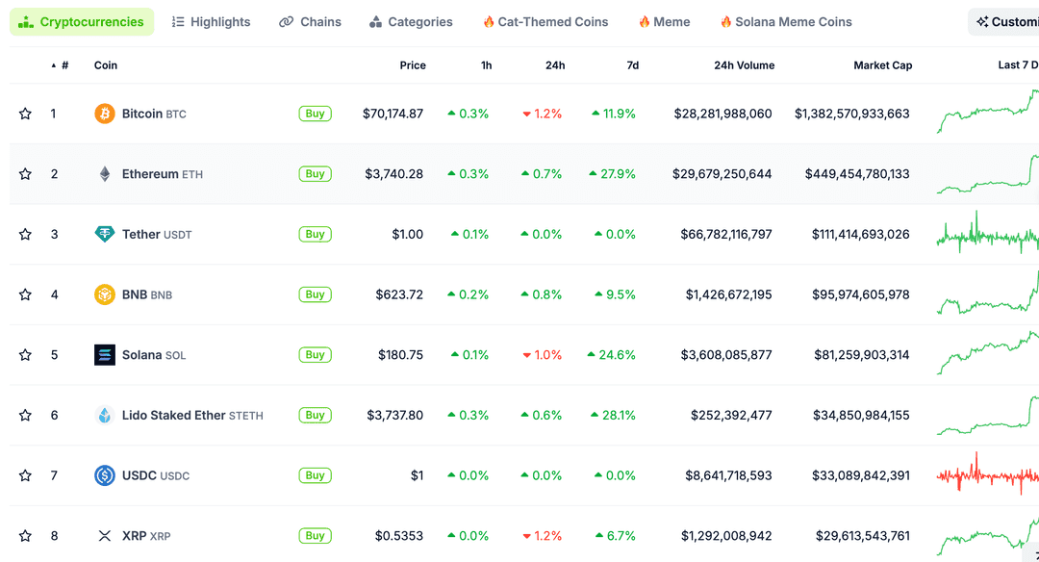Image resolution: width=1039 pixels, height=562 pixels.
Task: Click the Tether USDT logo
Action: tap(104, 234)
